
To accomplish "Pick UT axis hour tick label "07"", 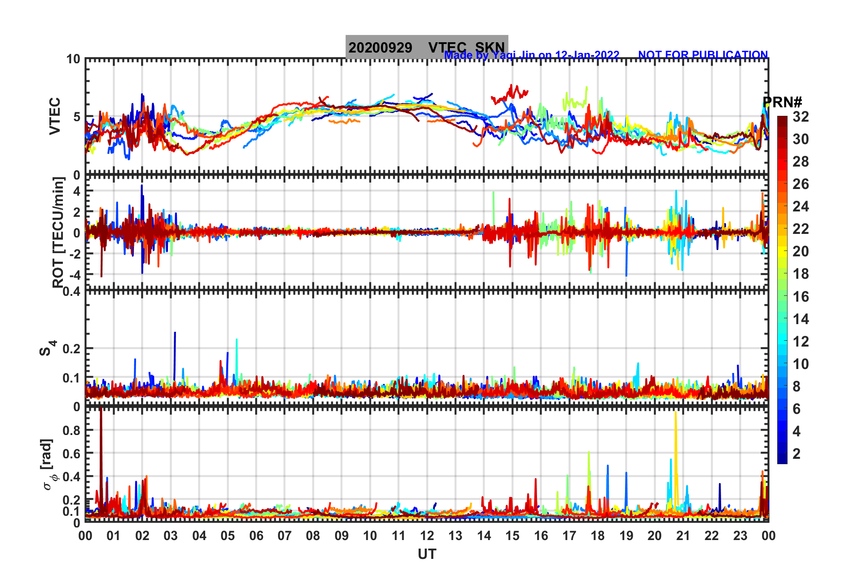I will click(285, 536).
